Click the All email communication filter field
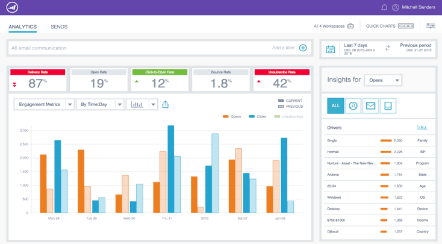 click(x=139, y=48)
